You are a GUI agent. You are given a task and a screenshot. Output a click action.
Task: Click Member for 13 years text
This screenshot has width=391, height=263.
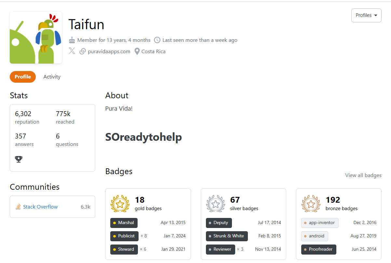[114, 40]
